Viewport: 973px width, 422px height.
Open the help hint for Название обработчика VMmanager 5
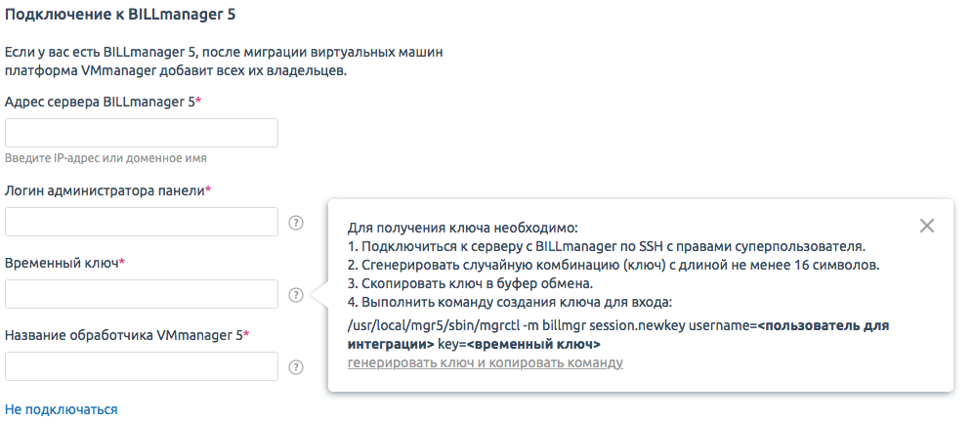[x=296, y=367]
